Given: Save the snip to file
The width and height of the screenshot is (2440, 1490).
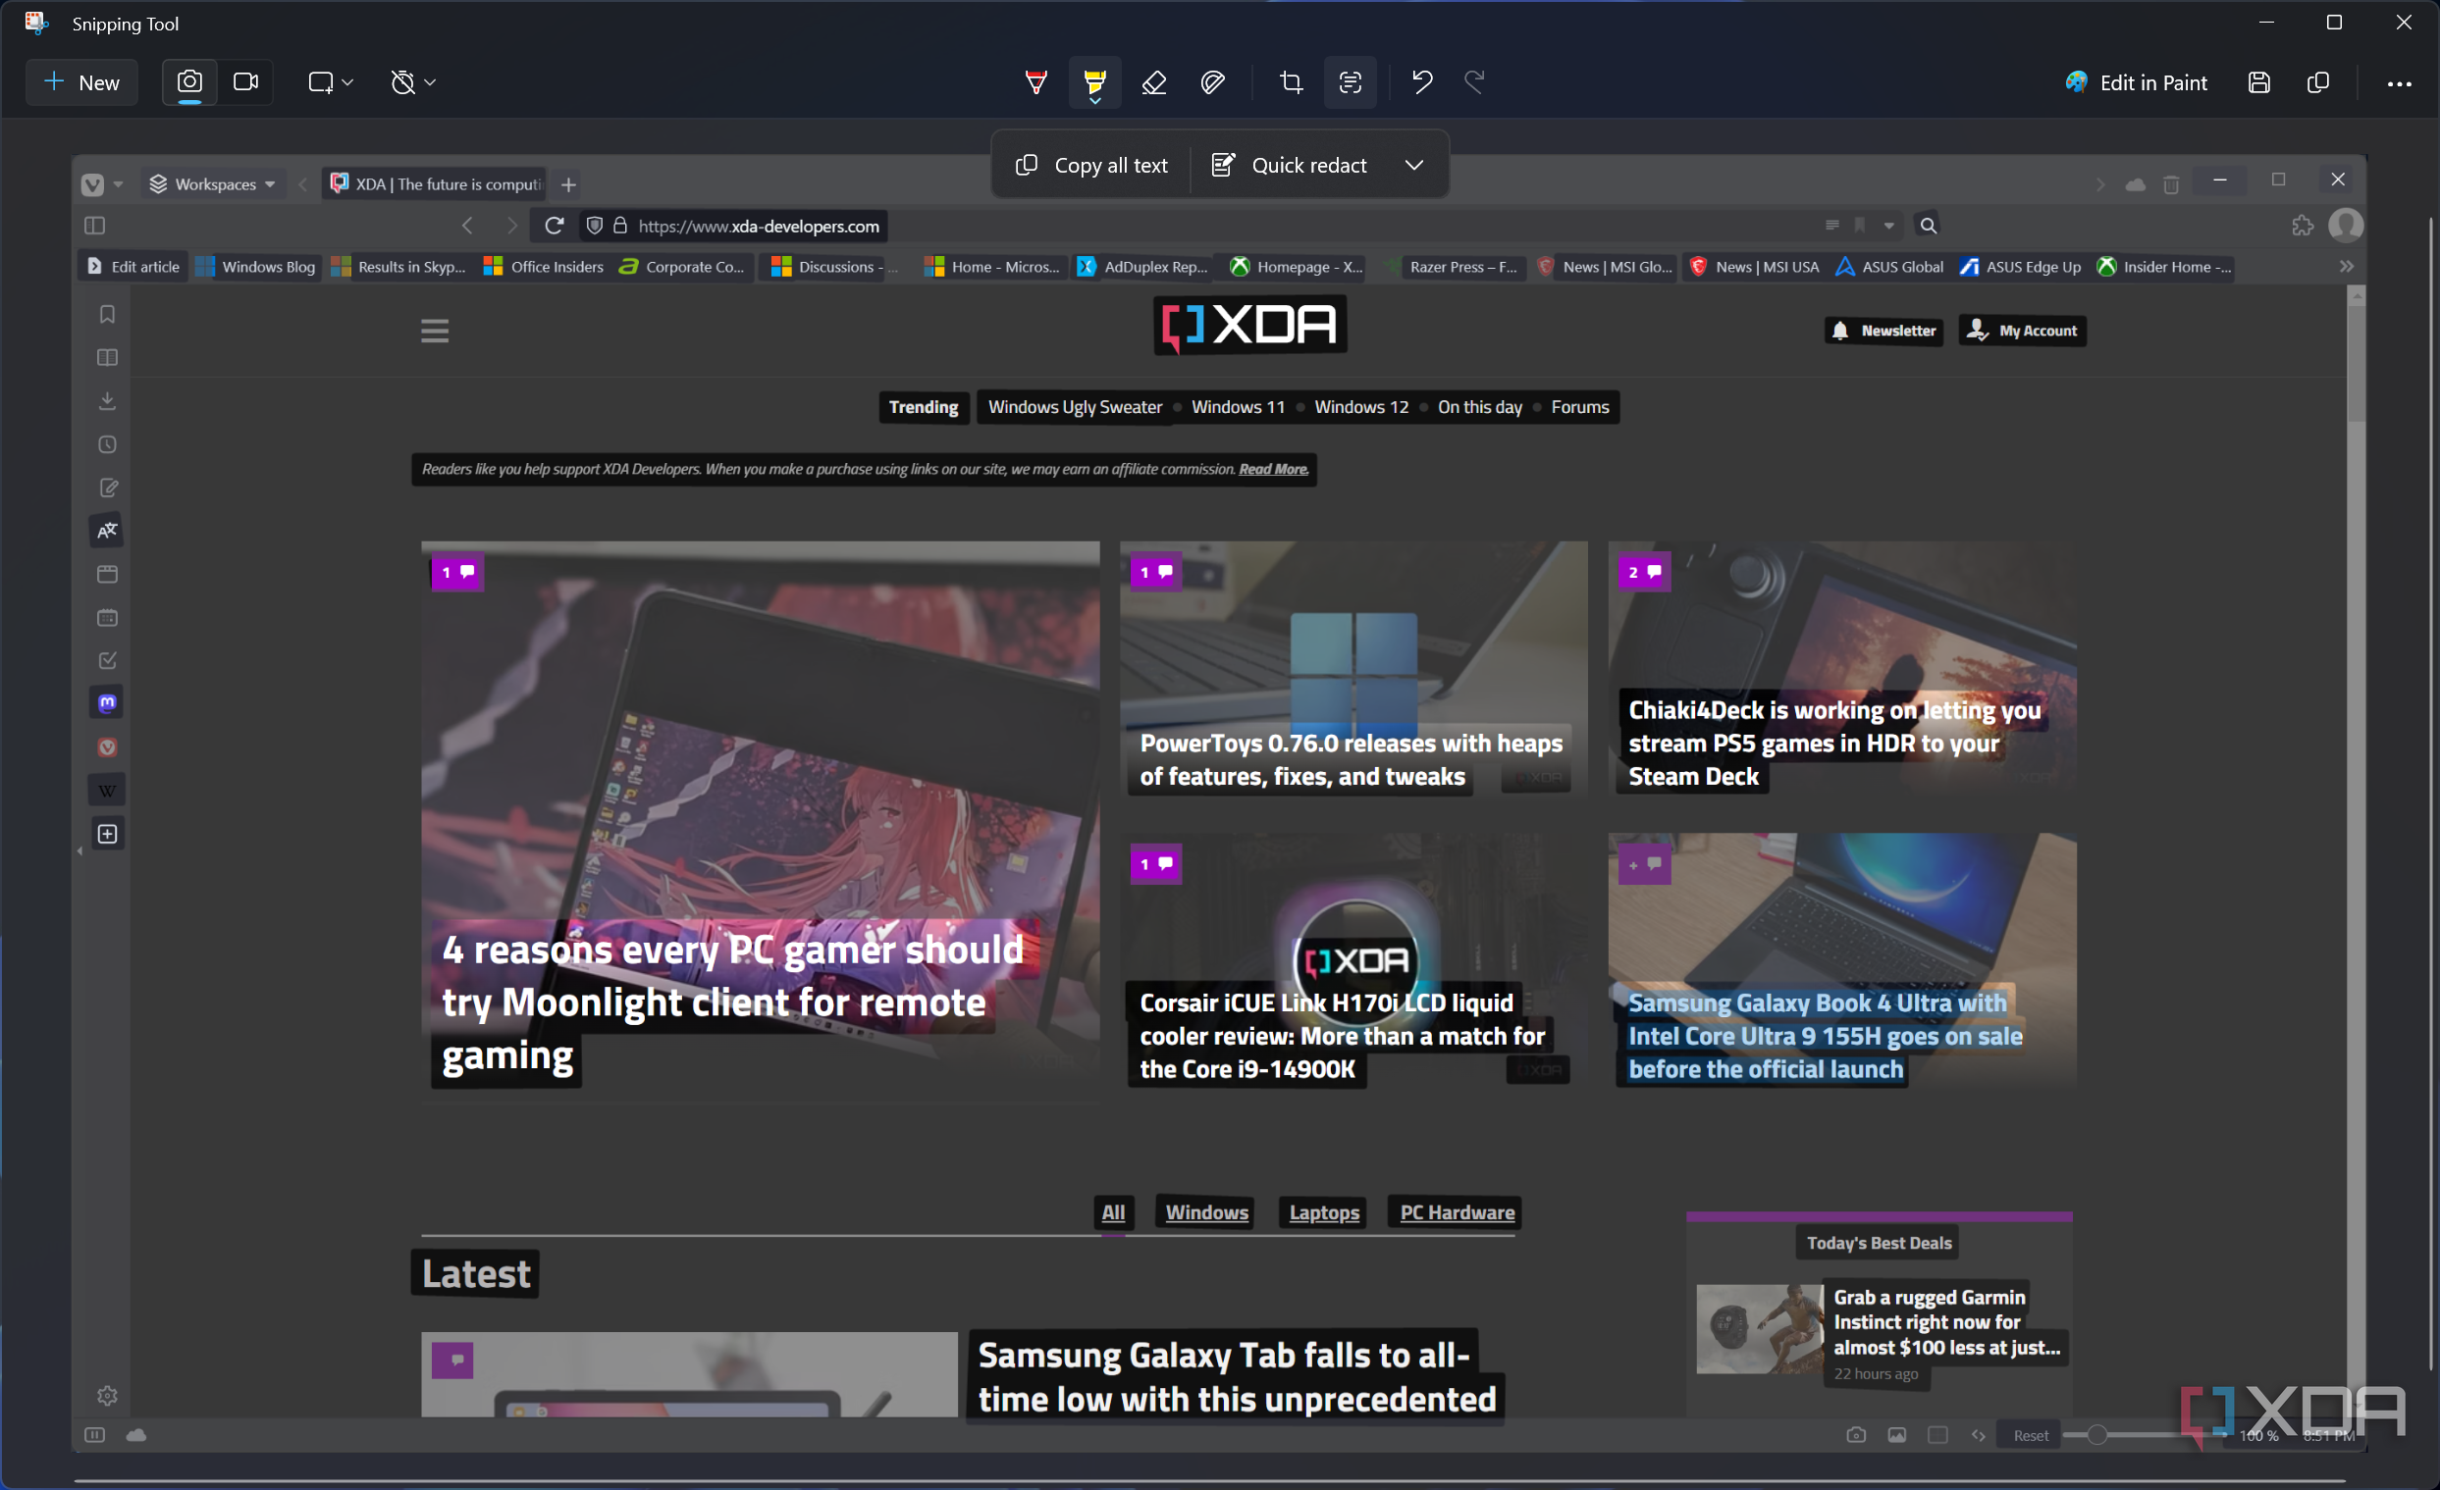Looking at the screenshot, I should point(2258,82).
